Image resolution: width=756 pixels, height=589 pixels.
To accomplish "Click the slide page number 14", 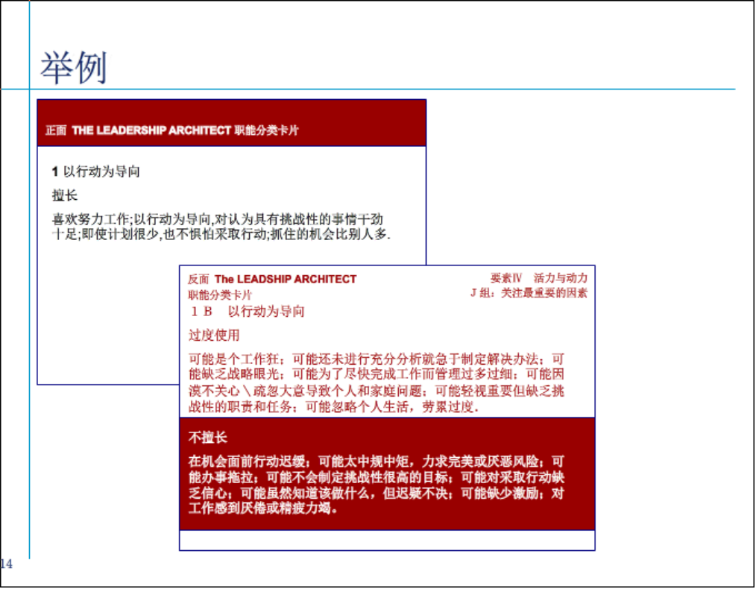I will click(7, 564).
